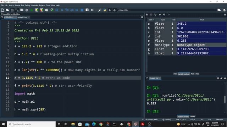Remove all variables eraser icon
Image resolution: width=227 pixels, height=127 pixels.
pos(160,14)
